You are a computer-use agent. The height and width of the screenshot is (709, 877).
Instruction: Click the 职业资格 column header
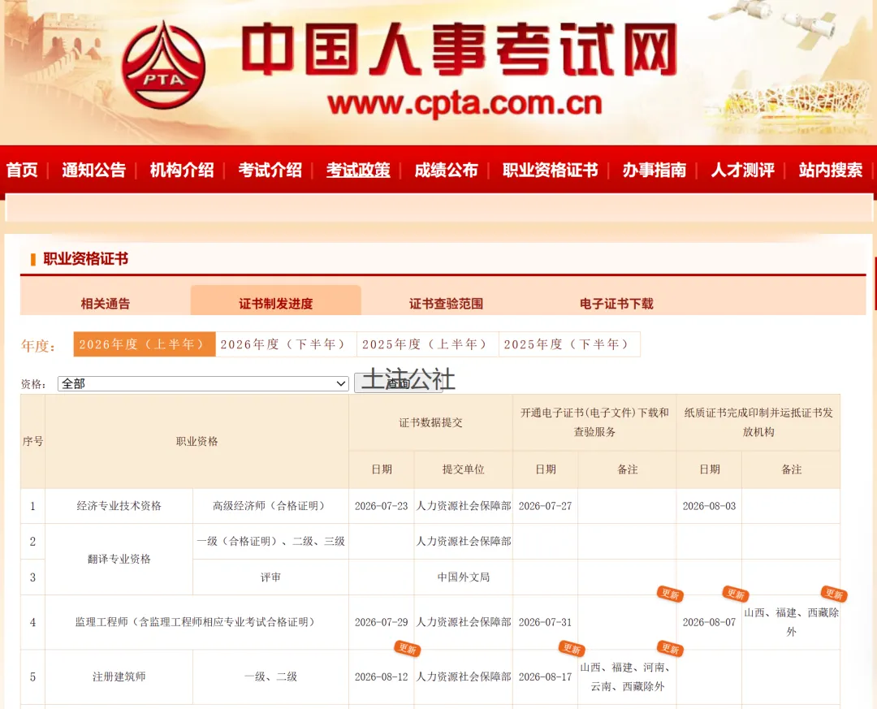pos(197,442)
